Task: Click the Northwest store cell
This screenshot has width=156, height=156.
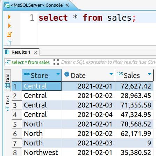Action: (42, 152)
